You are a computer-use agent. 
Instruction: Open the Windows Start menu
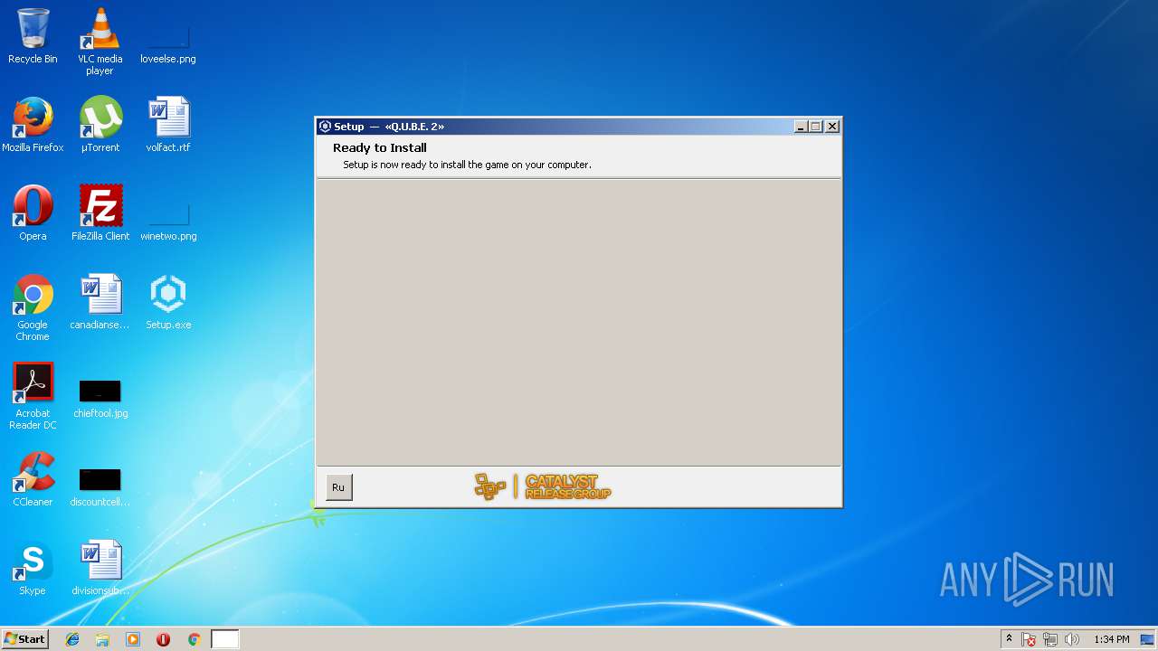point(25,639)
